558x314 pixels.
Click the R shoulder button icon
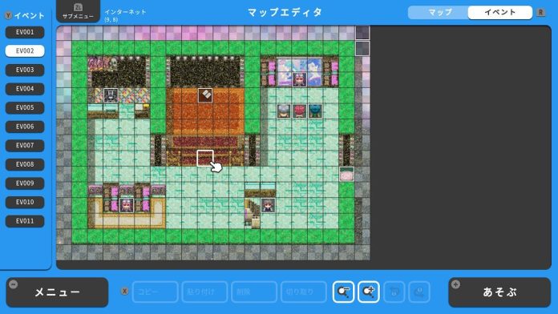[x=540, y=13]
